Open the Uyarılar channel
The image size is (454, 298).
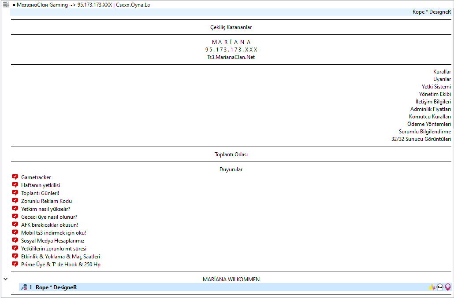(442, 79)
